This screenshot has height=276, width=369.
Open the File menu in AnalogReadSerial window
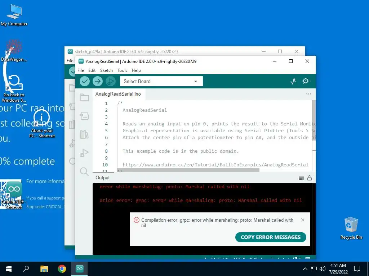80,70
